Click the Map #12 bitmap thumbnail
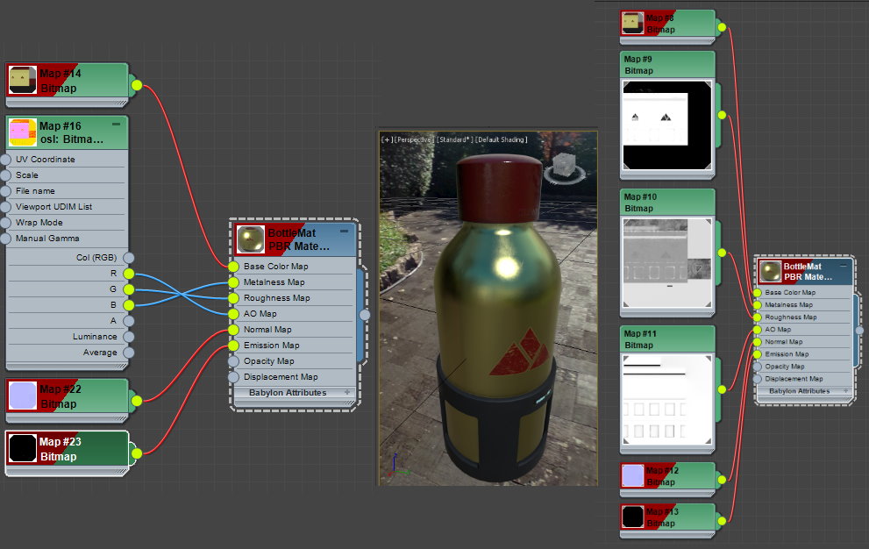 [x=632, y=476]
